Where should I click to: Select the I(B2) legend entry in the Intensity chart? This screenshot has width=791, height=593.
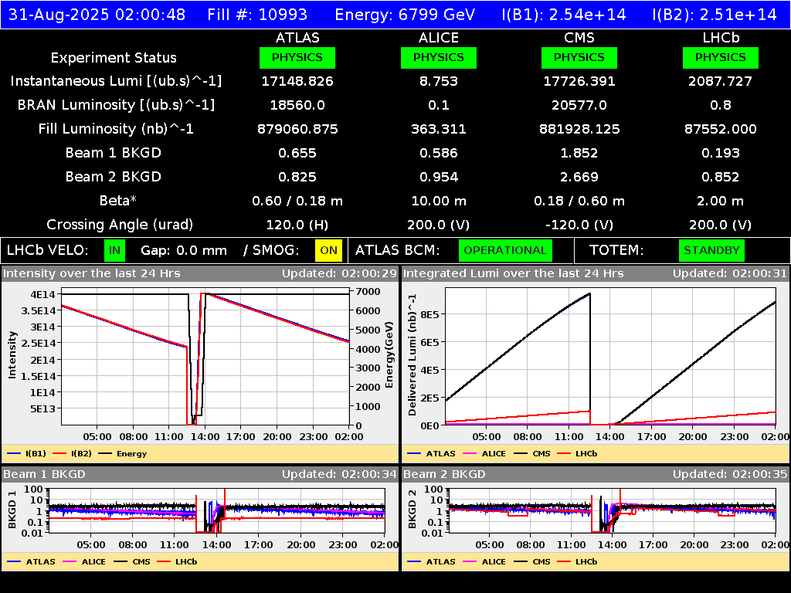coord(72,454)
